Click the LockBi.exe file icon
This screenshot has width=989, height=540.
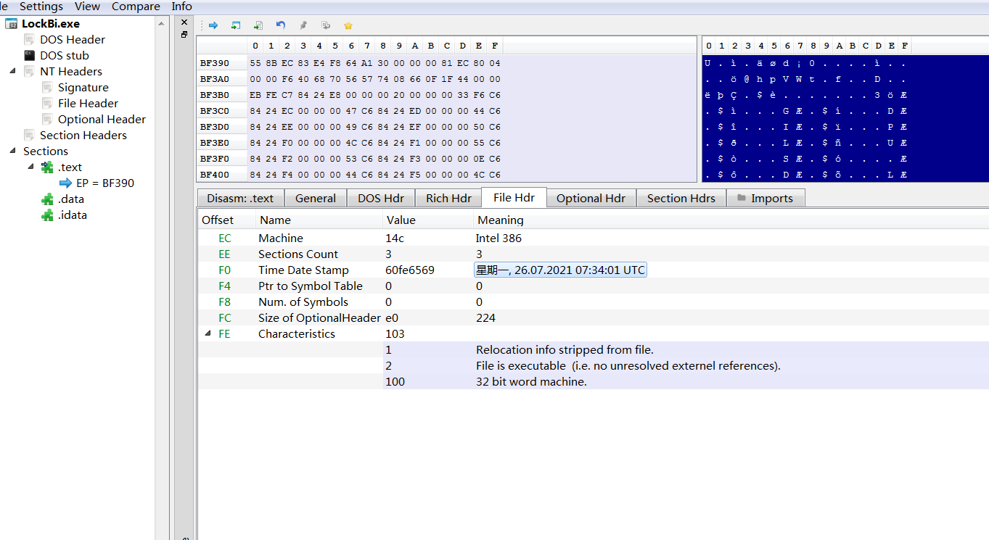click(x=12, y=24)
